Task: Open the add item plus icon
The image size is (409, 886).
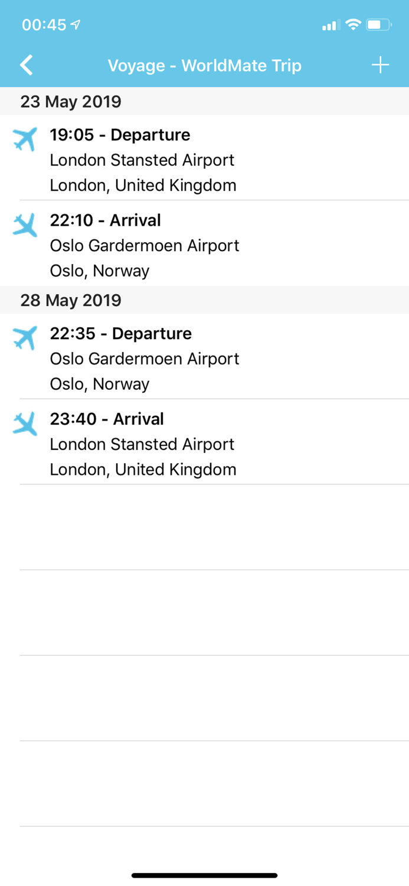Action: pyautogui.click(x=380, y=65)
